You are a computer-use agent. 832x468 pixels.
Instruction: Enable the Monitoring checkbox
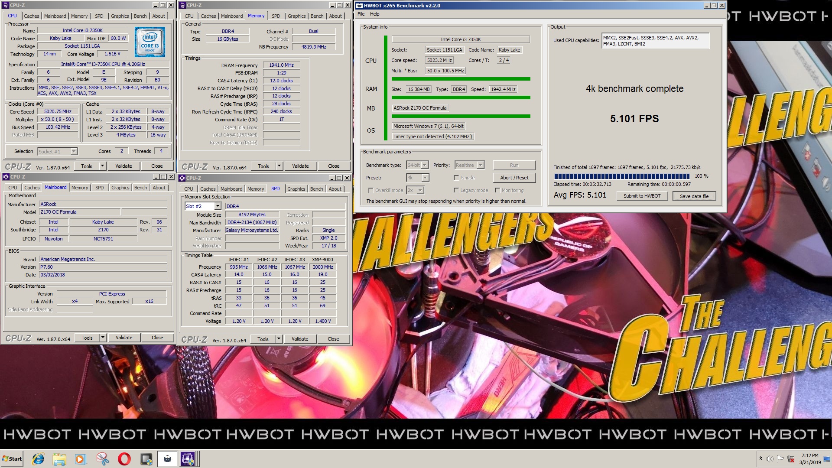[498, 190]
